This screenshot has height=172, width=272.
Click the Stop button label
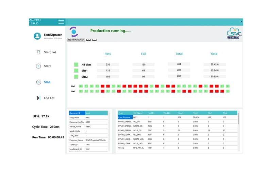(47, 82)
